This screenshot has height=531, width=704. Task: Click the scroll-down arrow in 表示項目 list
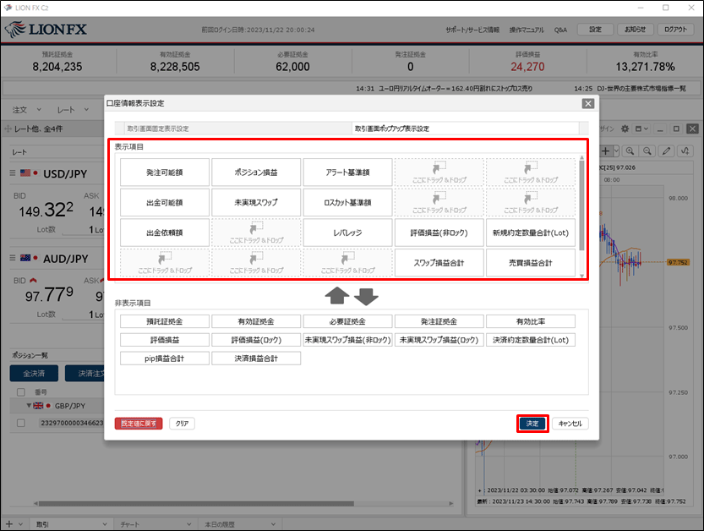pos(581,276)
